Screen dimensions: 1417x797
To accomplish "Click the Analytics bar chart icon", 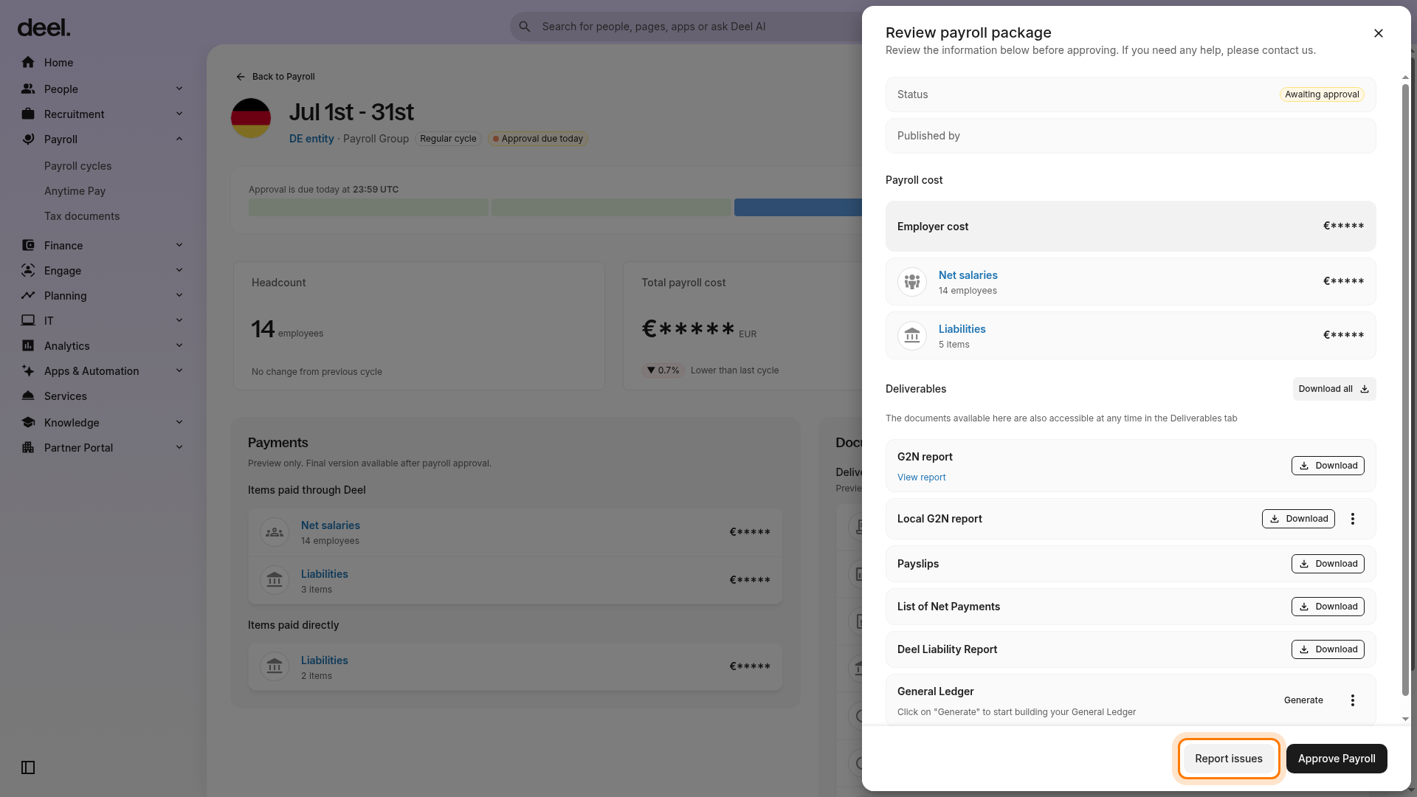I will pos(28,346).
